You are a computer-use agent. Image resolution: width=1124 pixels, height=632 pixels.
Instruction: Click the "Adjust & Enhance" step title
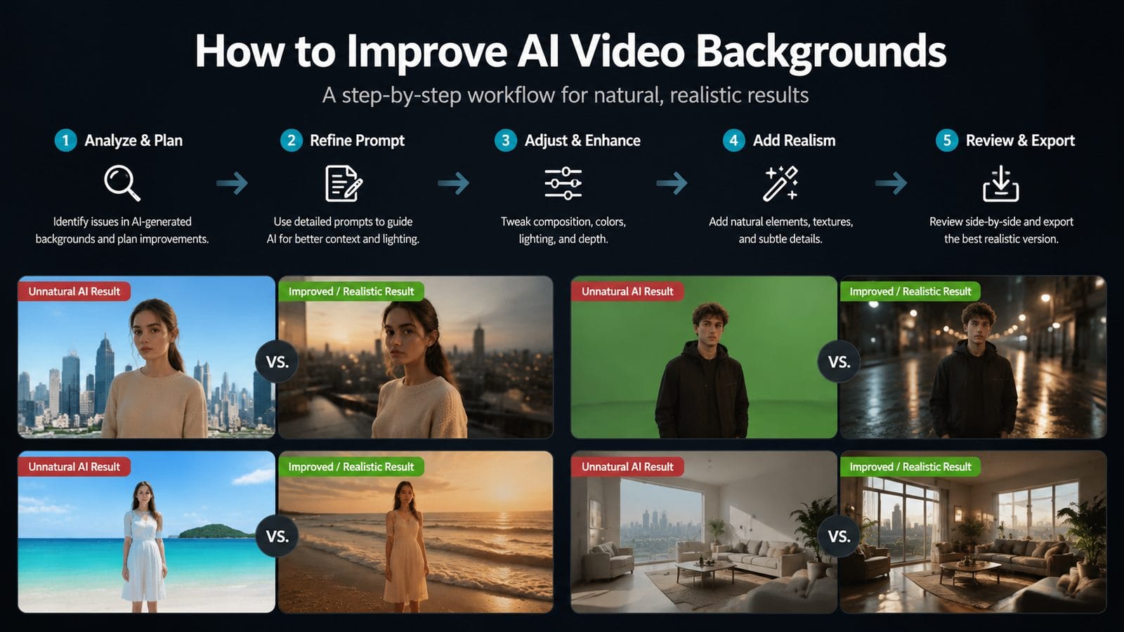point(582,140)
